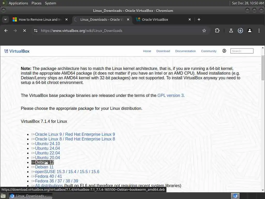Open the System menu
The image size is (265, 199).
tap(50, 3)
